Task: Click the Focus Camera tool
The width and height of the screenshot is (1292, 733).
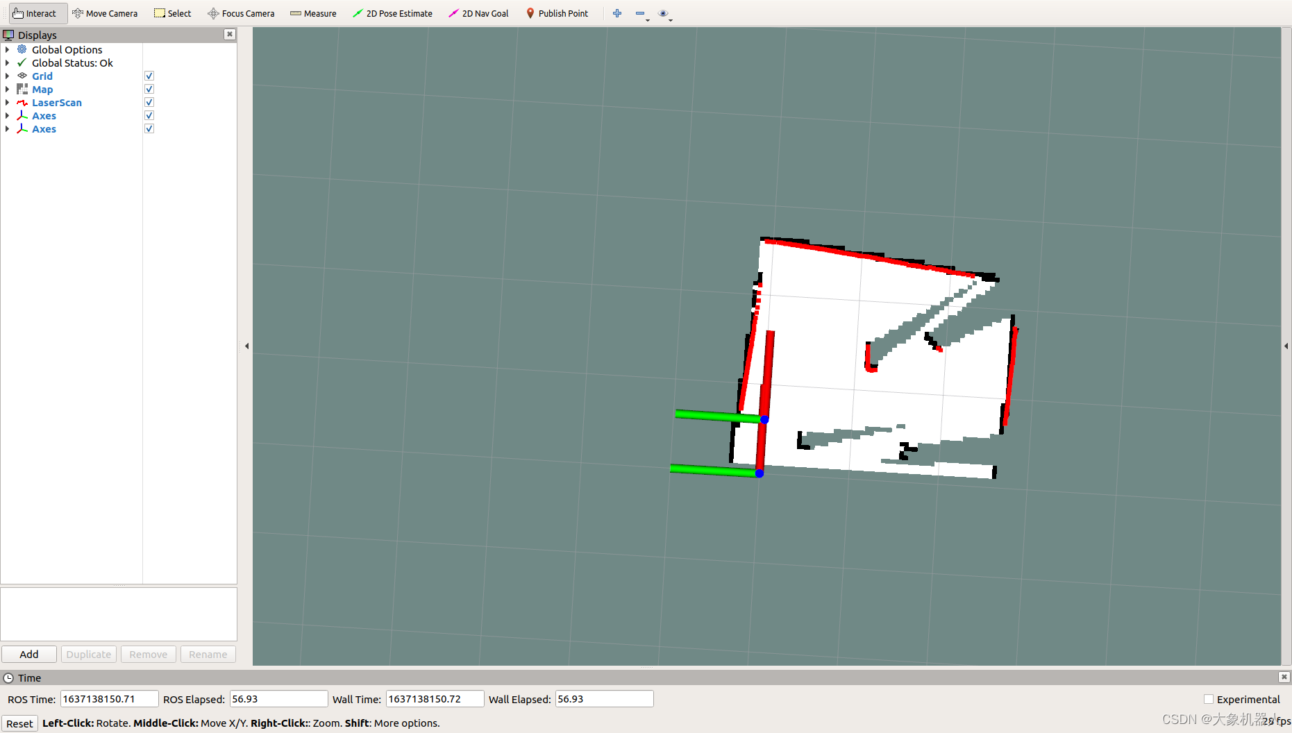Action: click(x=241, y=13)
